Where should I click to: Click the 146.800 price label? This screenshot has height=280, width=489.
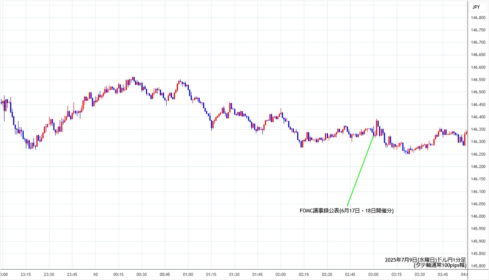coord(478,18)
